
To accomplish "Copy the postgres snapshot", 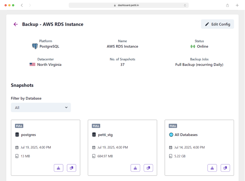I will 72,168.
